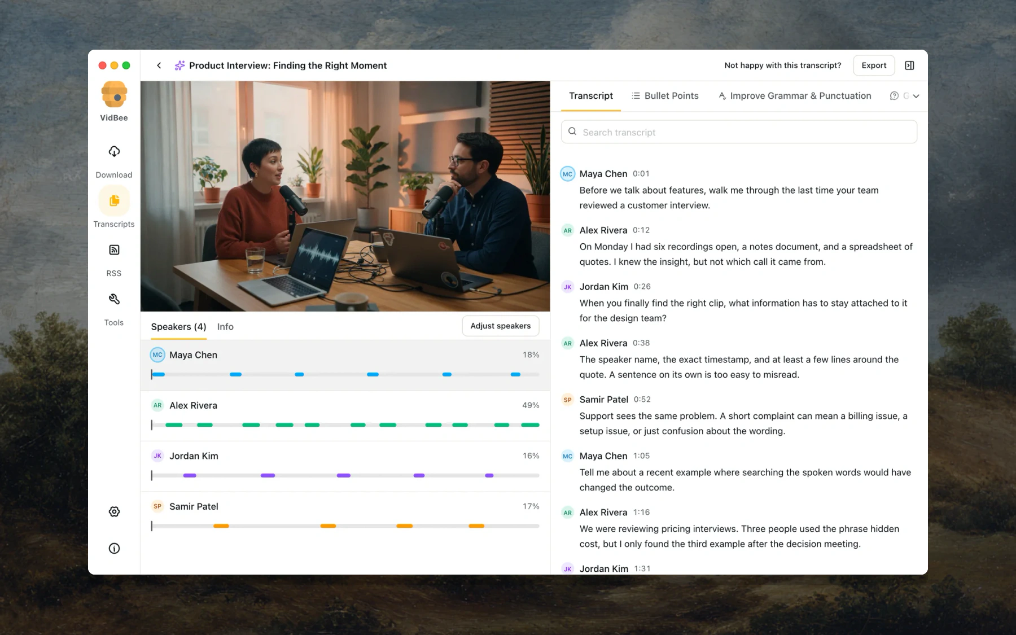Switch to the Info tab below the video
1016x635 pixels.
(225, 327)
